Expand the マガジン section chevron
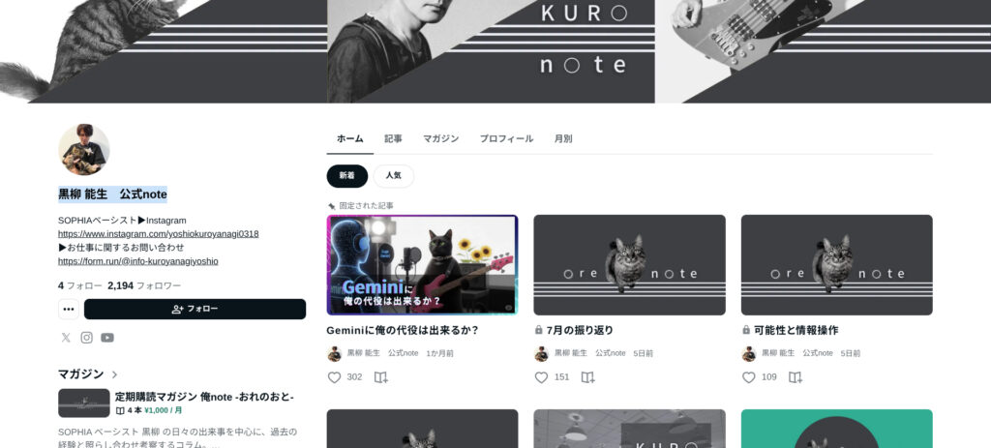 point(114,374)
